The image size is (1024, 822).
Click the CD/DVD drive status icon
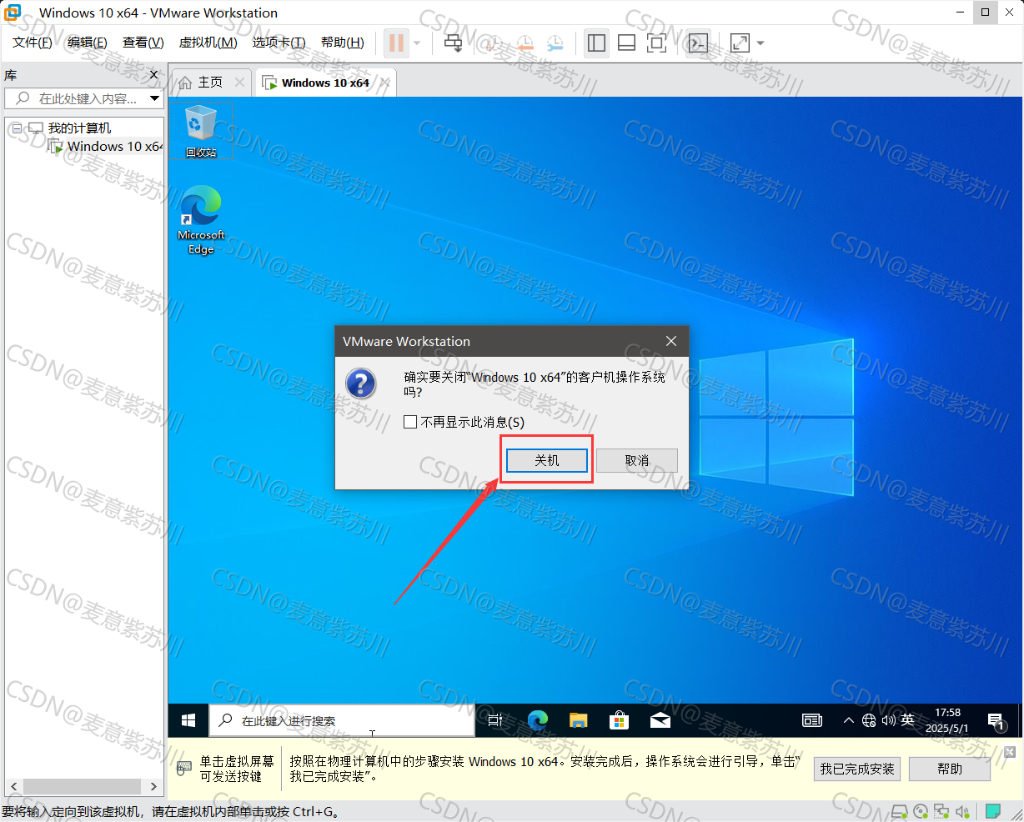point(921,811)
